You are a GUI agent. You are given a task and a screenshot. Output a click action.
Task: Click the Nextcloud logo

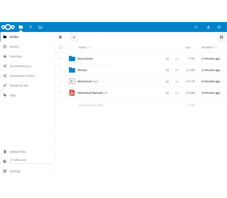pos(8,27)
